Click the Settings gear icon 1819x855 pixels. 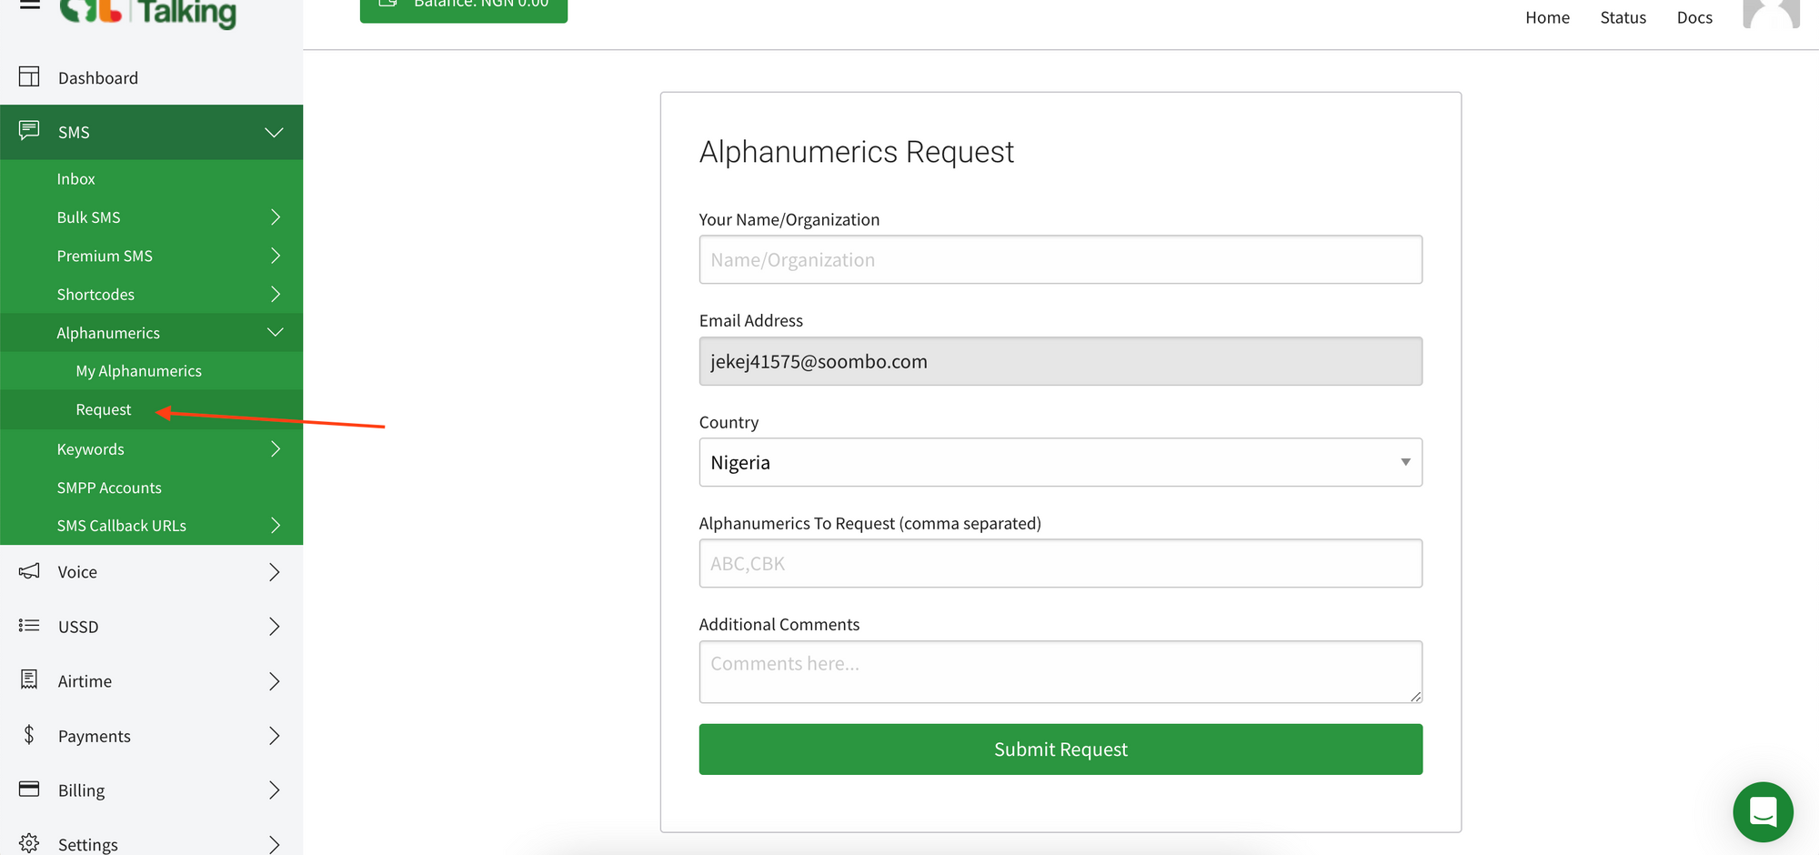click(x=27, y=843)
